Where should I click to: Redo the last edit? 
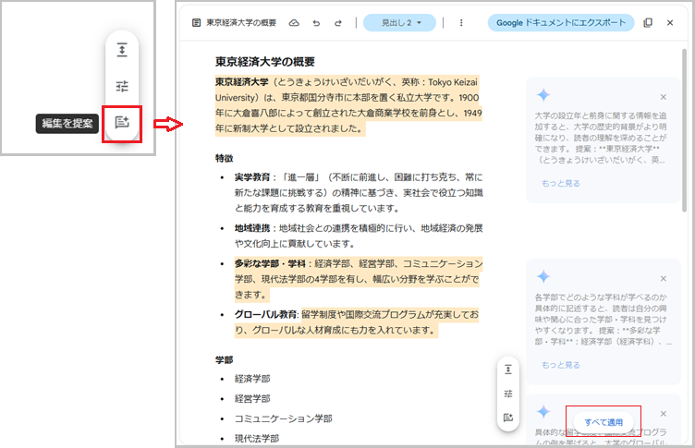337,23
